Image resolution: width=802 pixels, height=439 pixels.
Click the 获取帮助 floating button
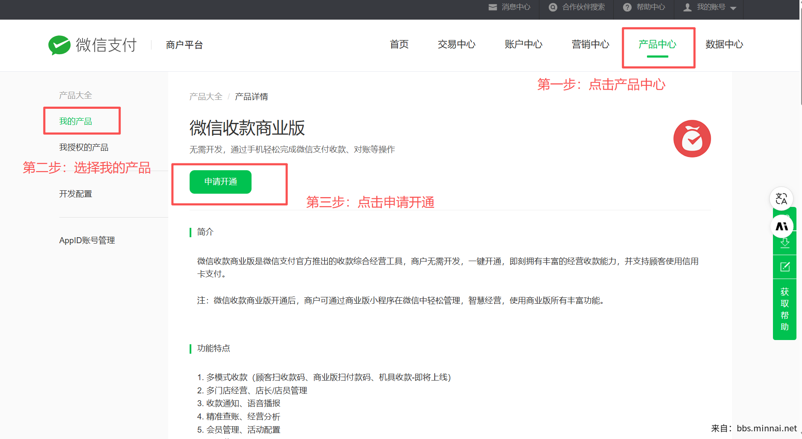(x=784, y=309)
